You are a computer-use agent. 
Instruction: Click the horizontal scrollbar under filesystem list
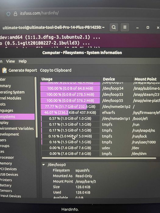click(99, 158)
